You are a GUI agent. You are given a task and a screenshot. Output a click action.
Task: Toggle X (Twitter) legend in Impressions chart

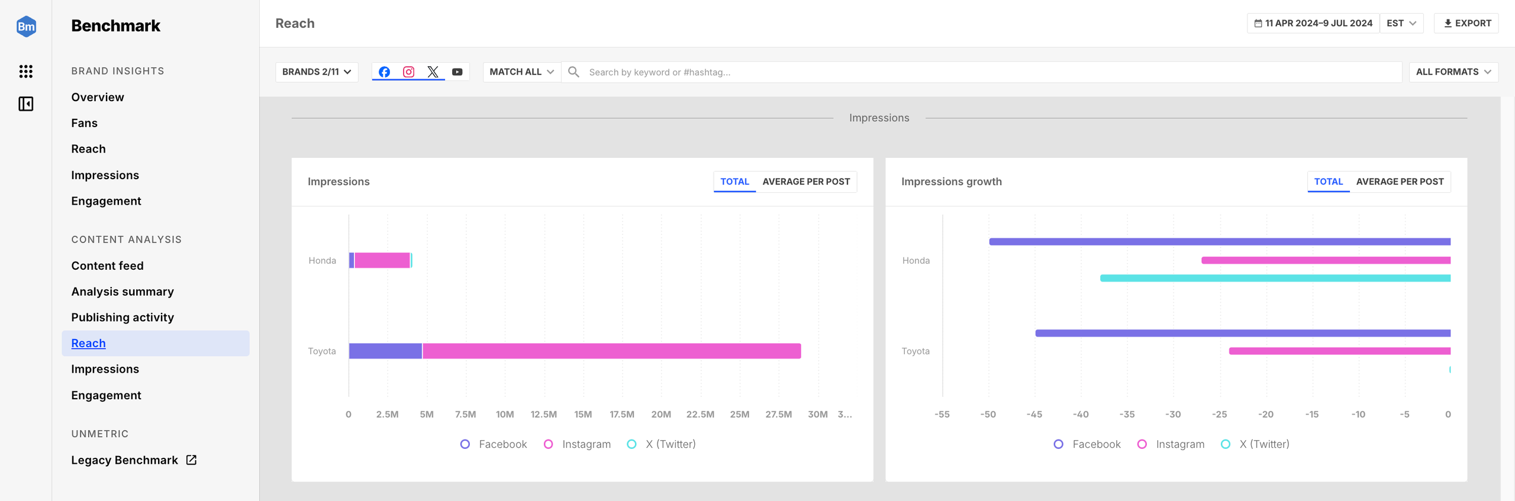[661, 444]
